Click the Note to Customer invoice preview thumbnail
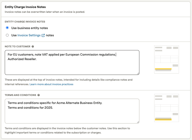Image resolution: width=192 pixels, height=140 pixels. [166, 59]
